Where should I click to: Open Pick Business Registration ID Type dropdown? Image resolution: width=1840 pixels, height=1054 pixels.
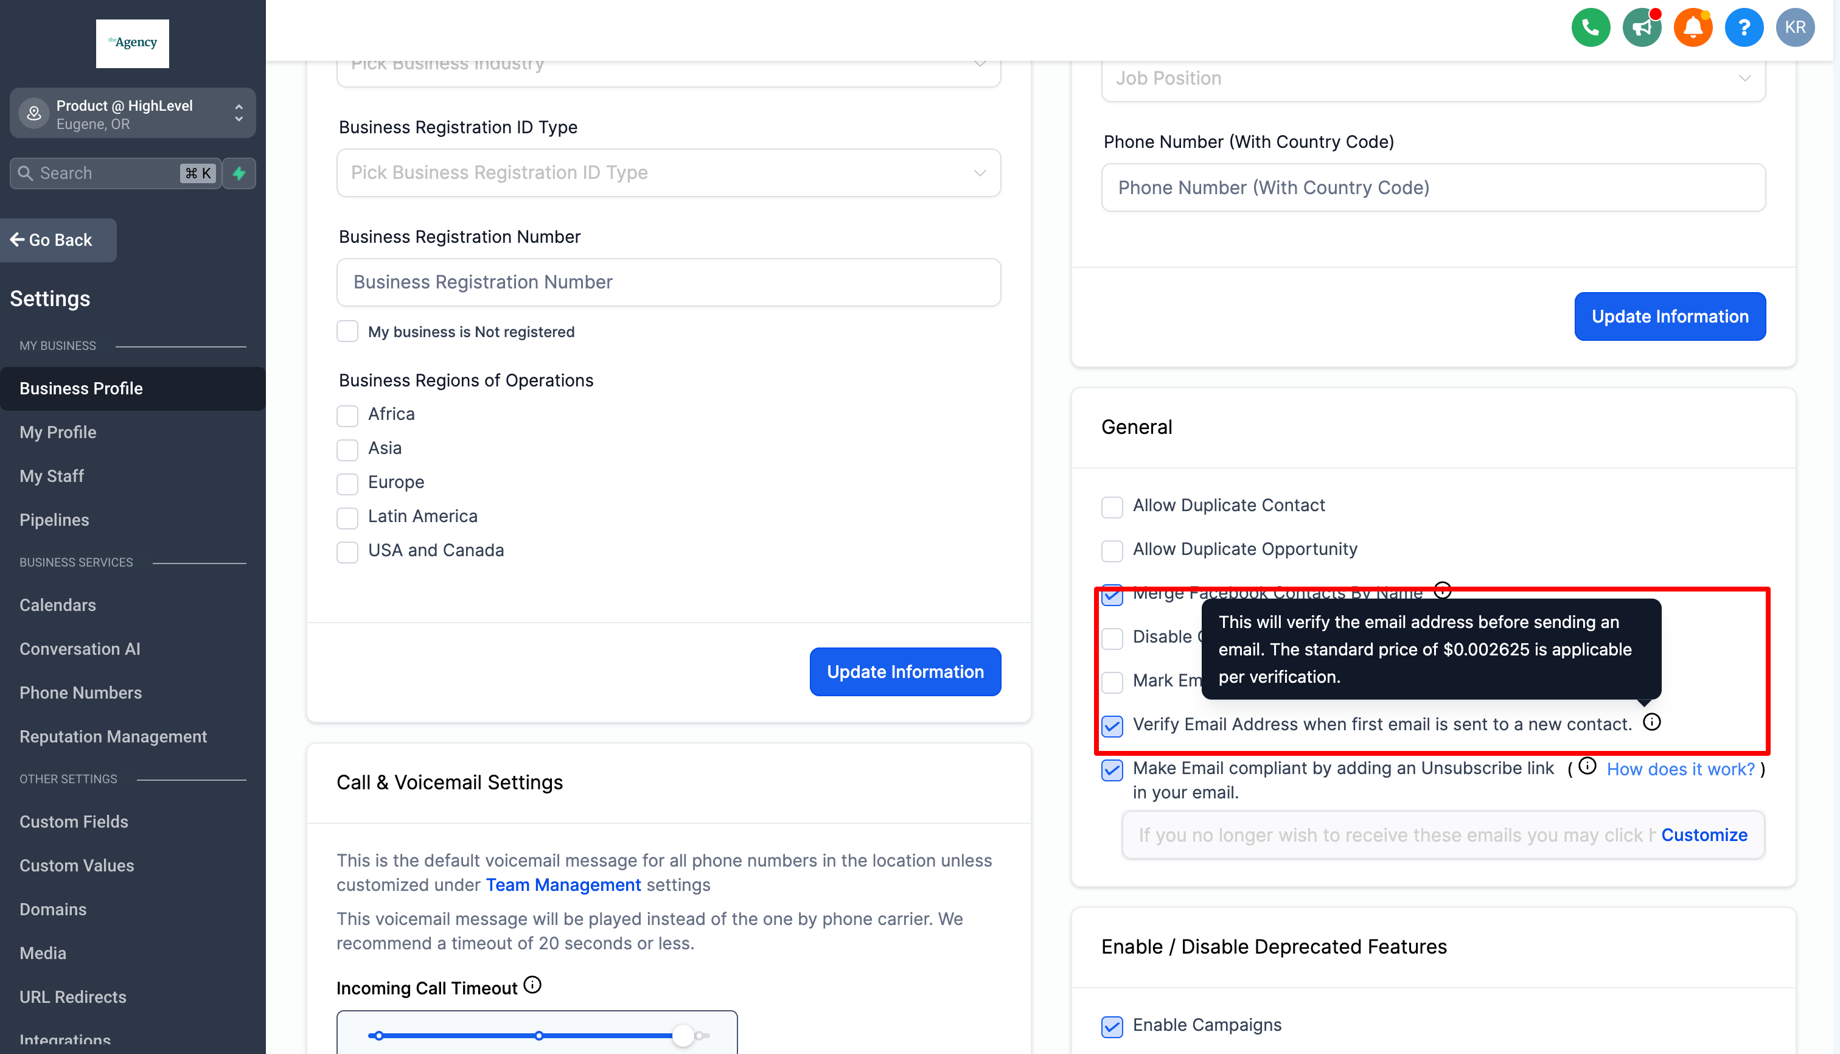click(x=668, y=172)
